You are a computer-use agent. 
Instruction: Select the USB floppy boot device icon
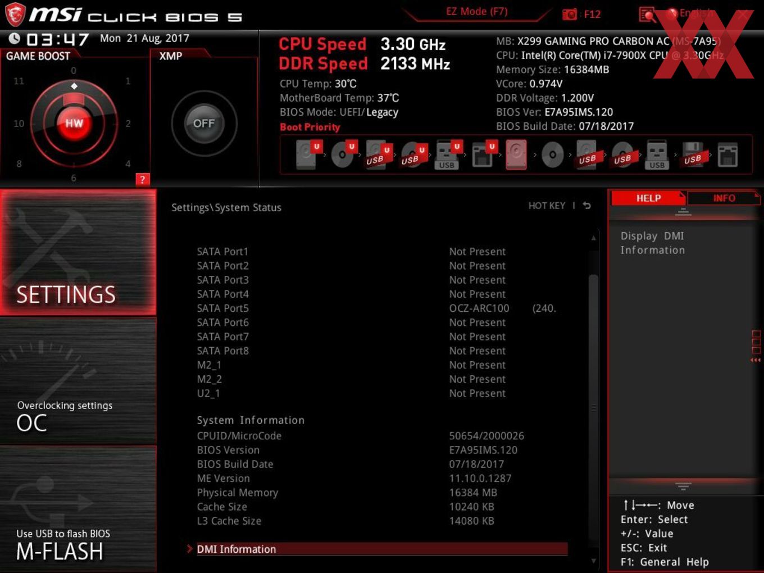pyautogui.click(x=693, y=155)
